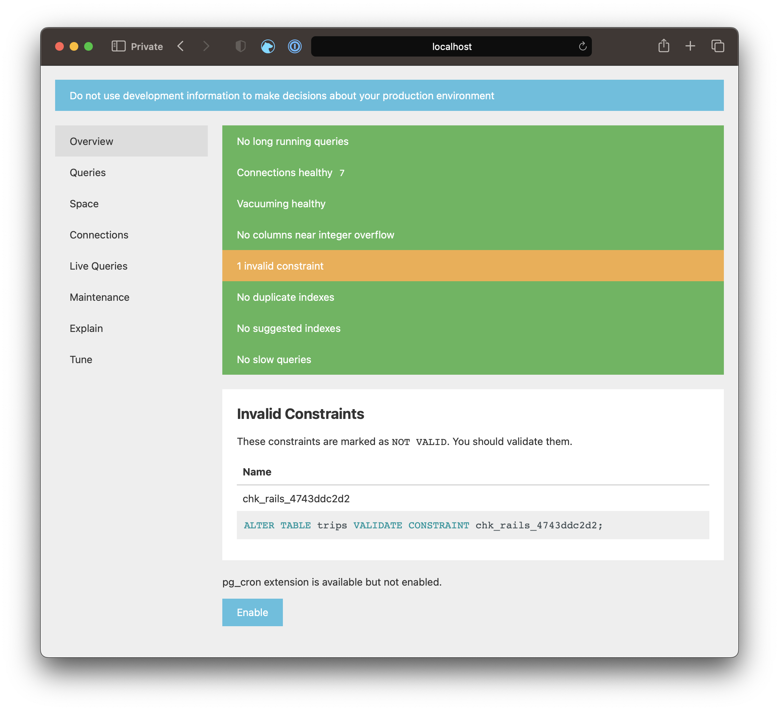Navigate to the Tune page
Viewport: 779px width, 711px height.
coord(81,359)
